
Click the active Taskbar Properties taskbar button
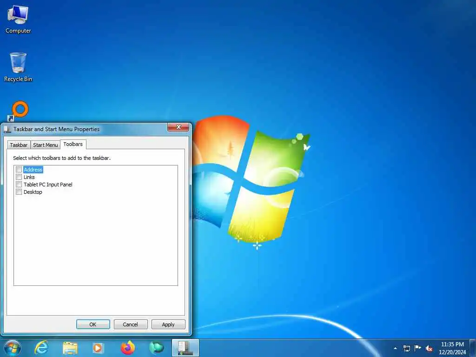[185, 348]
